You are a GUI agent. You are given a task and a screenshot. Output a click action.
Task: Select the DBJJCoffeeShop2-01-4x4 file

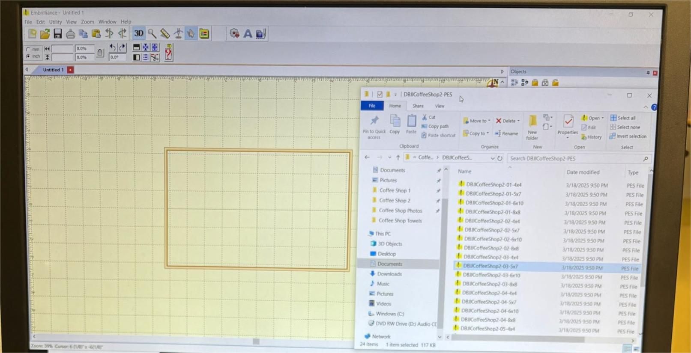pyautogui.click(x=494, y=185)
